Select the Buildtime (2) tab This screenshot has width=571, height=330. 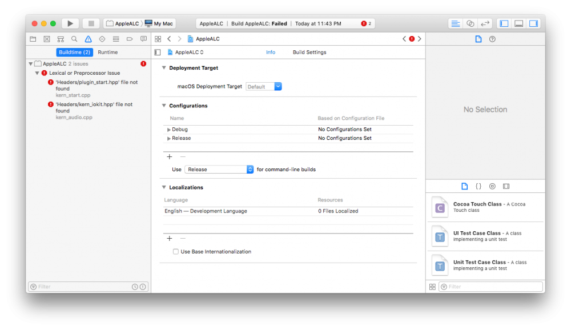click(74, 53)
